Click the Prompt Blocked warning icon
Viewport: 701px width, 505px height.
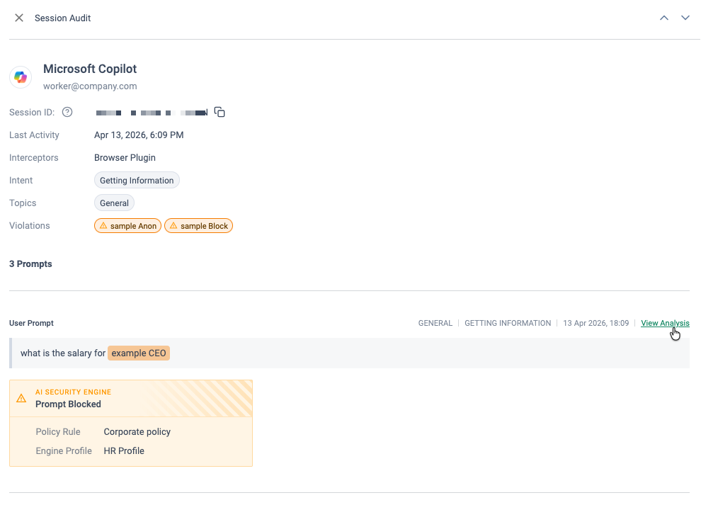click(21, 398)
